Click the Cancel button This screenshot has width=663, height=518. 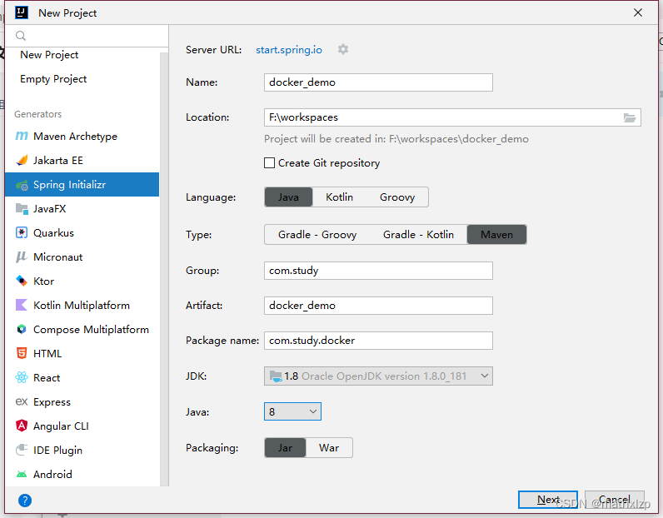(615, 500)
